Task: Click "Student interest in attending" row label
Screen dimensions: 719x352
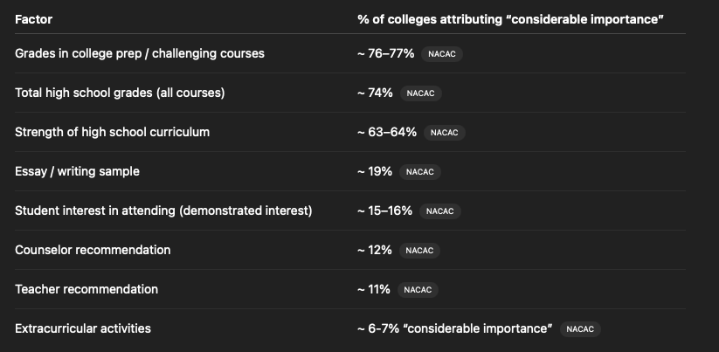Action: pyautogui.click(x=163, y=211)
